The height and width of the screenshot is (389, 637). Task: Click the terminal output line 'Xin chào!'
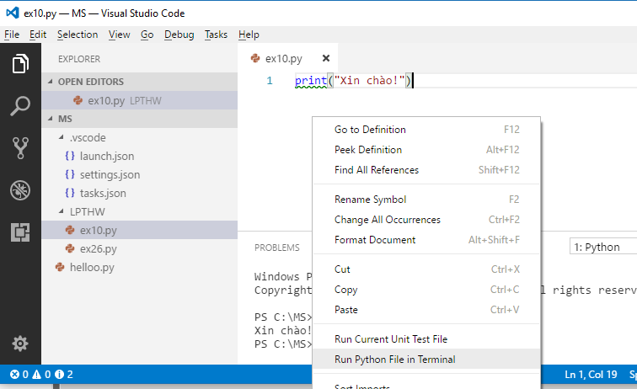click(x=283, y=331)
